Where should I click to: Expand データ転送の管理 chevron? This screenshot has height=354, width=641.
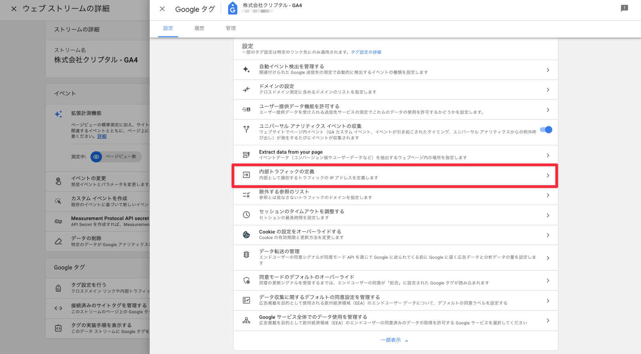pos(548,258)
